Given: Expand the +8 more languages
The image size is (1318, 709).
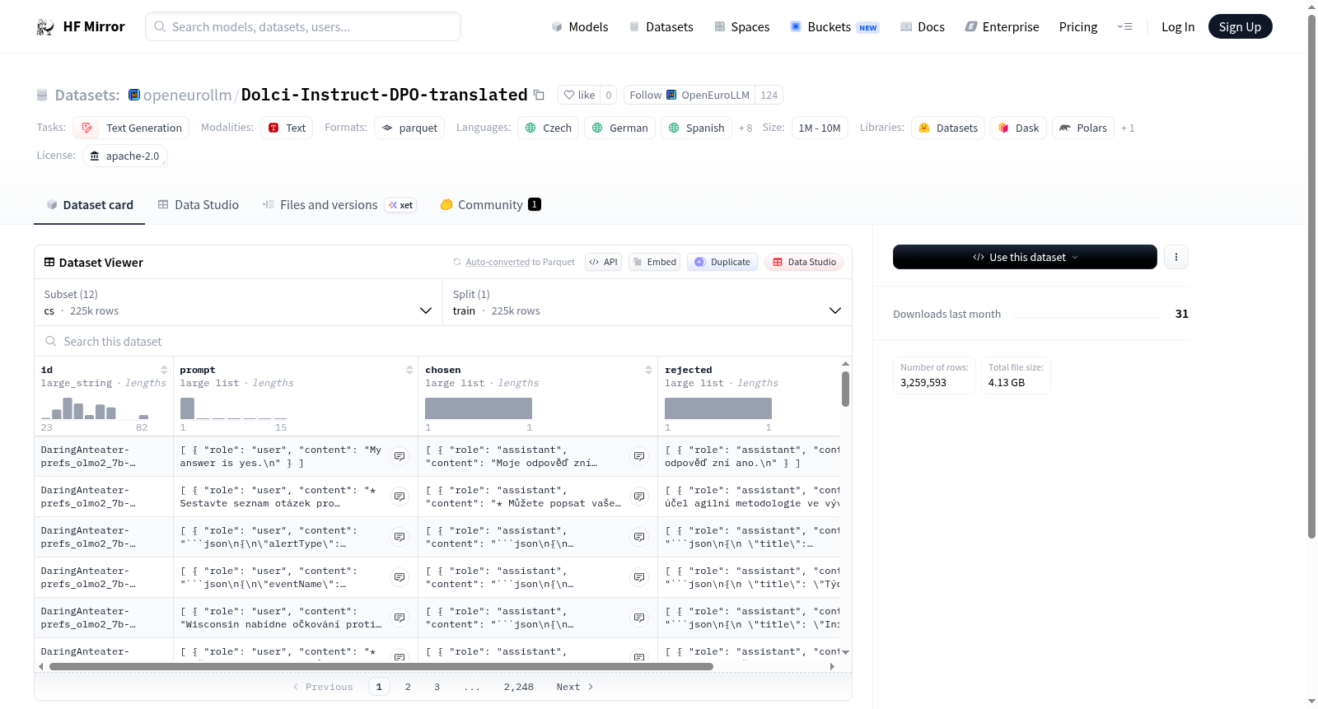Looking at the screenshot, I should (x=745, y=128).
